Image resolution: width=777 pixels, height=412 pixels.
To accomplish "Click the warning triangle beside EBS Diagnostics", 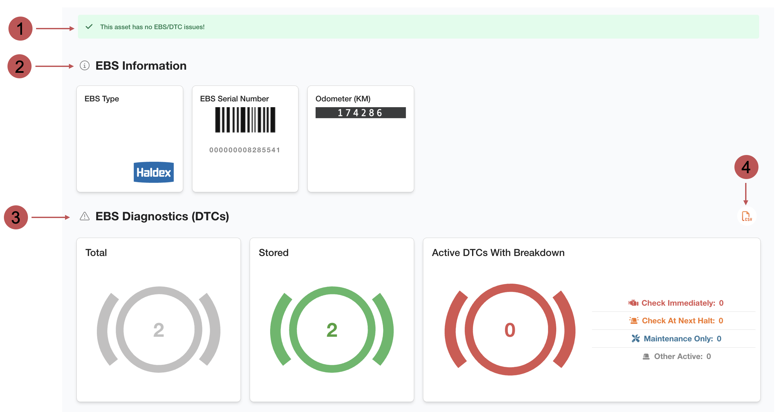I will click(x=85, y=216).
